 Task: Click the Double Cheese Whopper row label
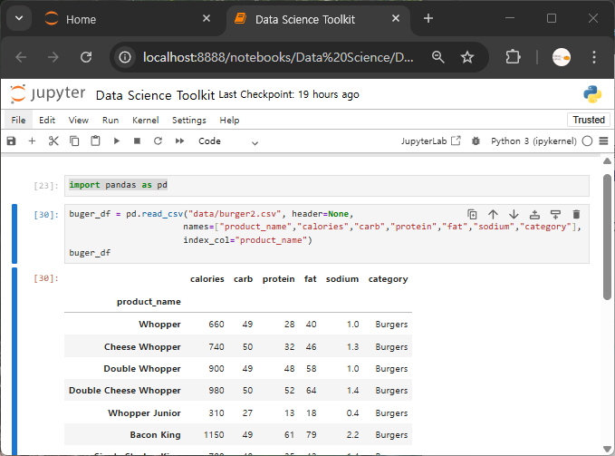(125, 391)
